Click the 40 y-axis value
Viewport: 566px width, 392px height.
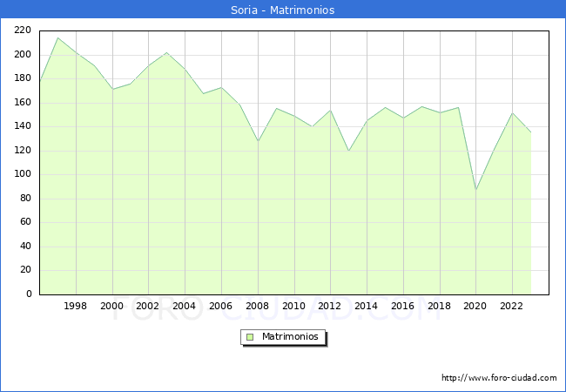(x=25, y=247)
